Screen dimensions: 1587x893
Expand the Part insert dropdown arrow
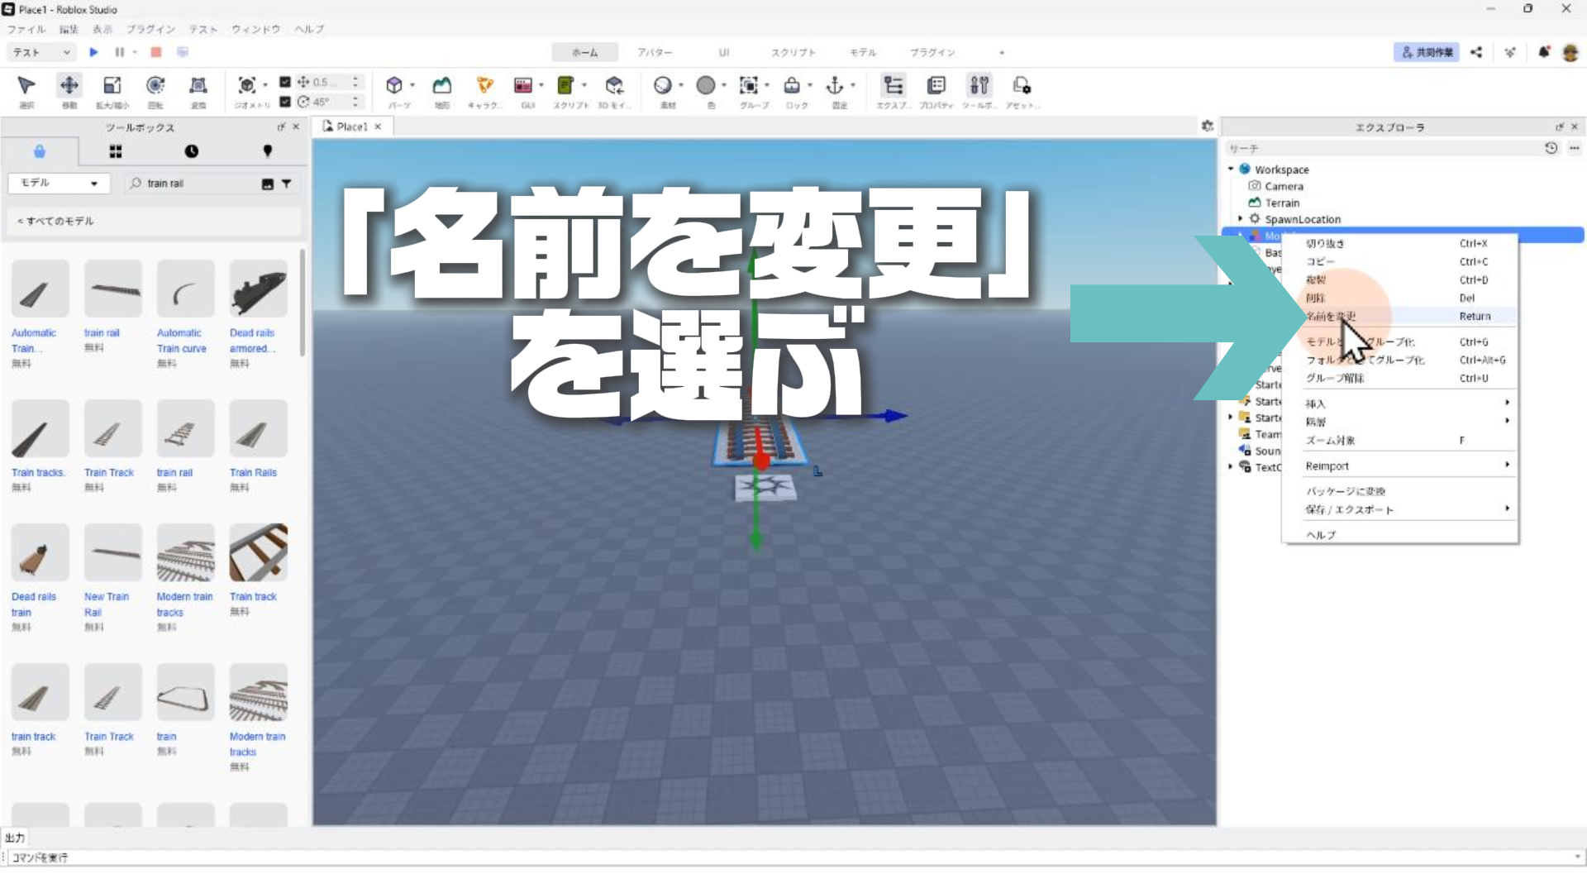point(412,85)
